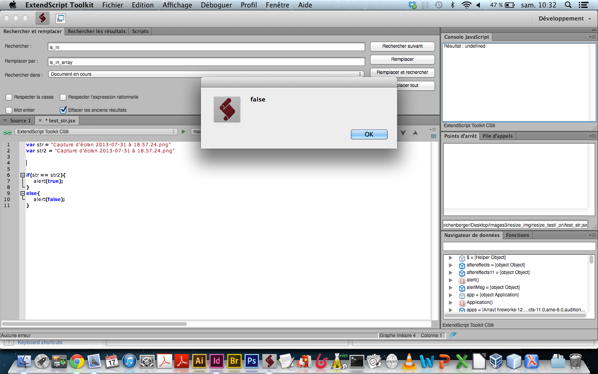
Task: Close the test_str.jsx document tab
Action: (40, 121)
